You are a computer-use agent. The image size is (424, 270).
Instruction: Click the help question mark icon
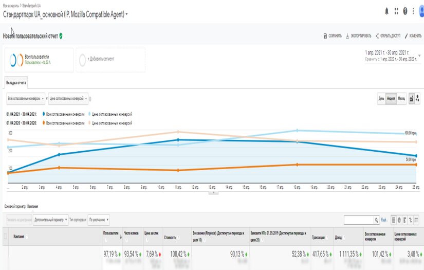405,11
